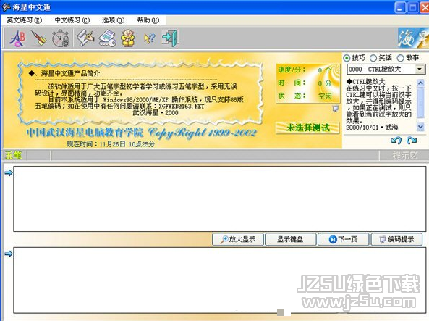Open the 帮助(H) menu
The image size is (429, 321).
click(148, 20)
